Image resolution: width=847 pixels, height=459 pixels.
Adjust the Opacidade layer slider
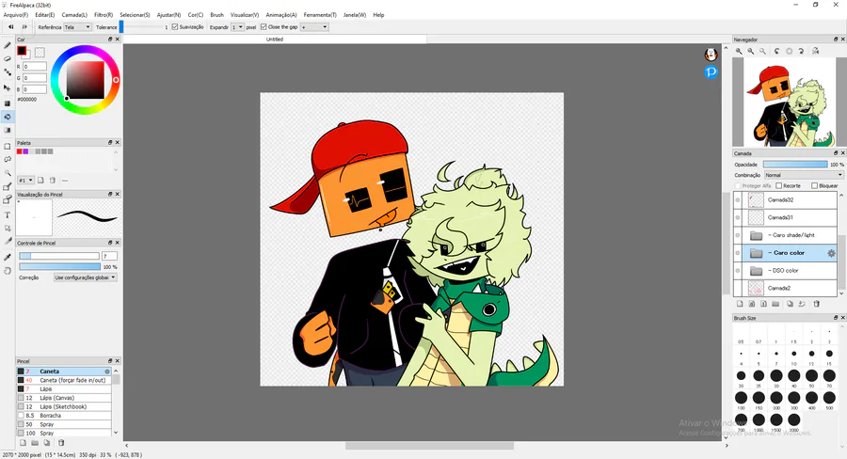pyautogui.click(x=795, y=165)
